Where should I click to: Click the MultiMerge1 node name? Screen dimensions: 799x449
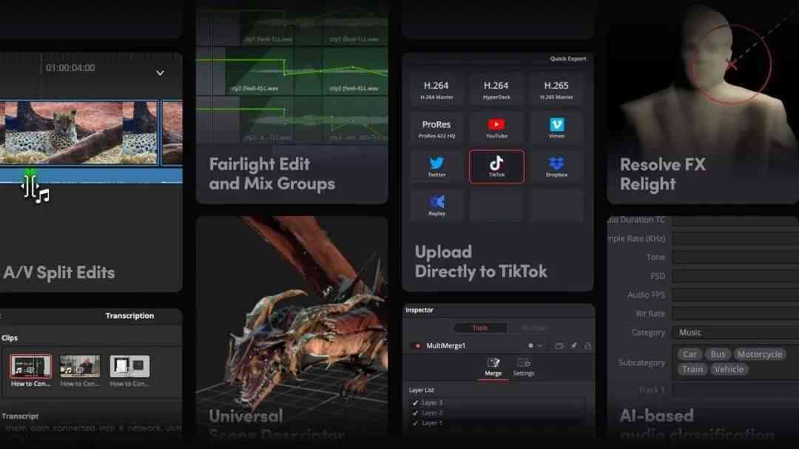(445, 345)
